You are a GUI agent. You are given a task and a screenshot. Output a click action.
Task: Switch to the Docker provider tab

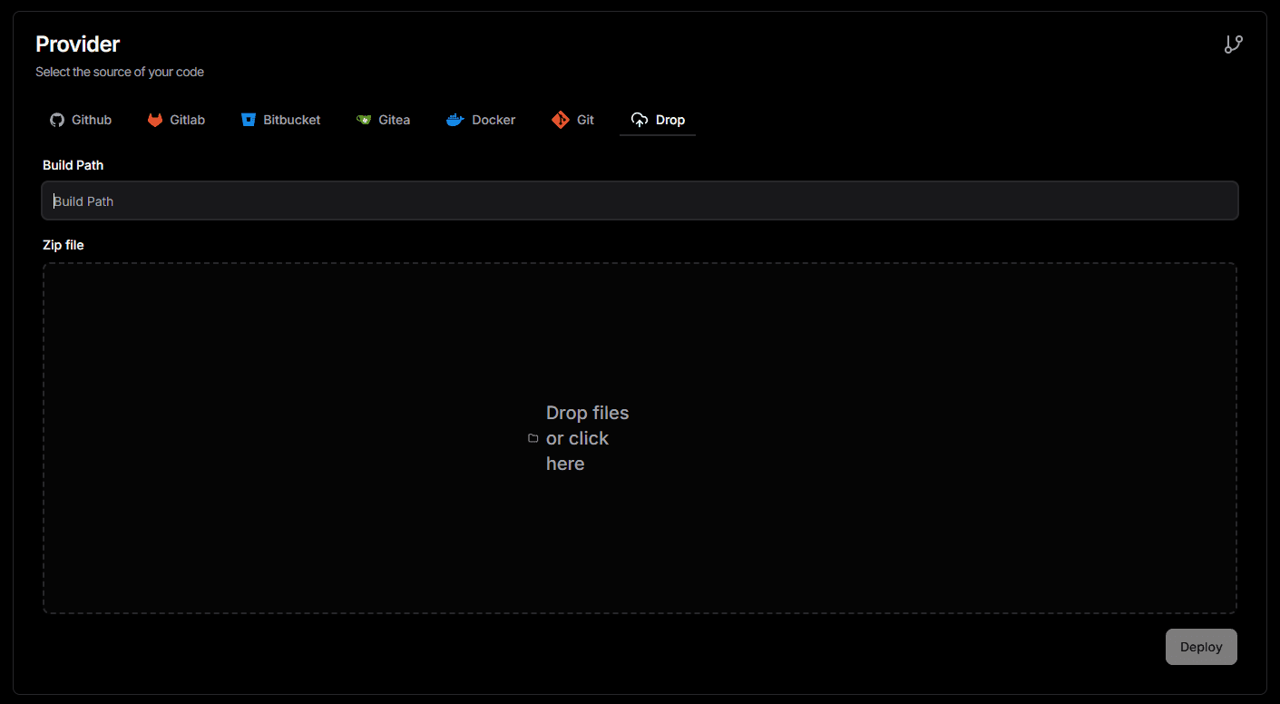[x=493, y=120]
